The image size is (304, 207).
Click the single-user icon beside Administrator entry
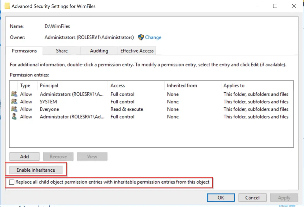[13, 116]
